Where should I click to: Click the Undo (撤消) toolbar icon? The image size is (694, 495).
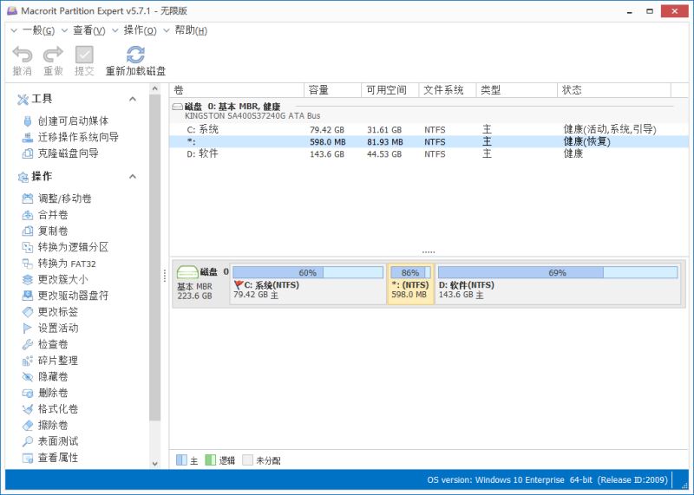tap(23, 55)
